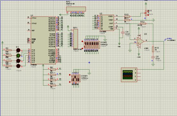Click the oscilloscope instrument screen
Viewport: 177px width, 116px height.
tap(128, 75)
